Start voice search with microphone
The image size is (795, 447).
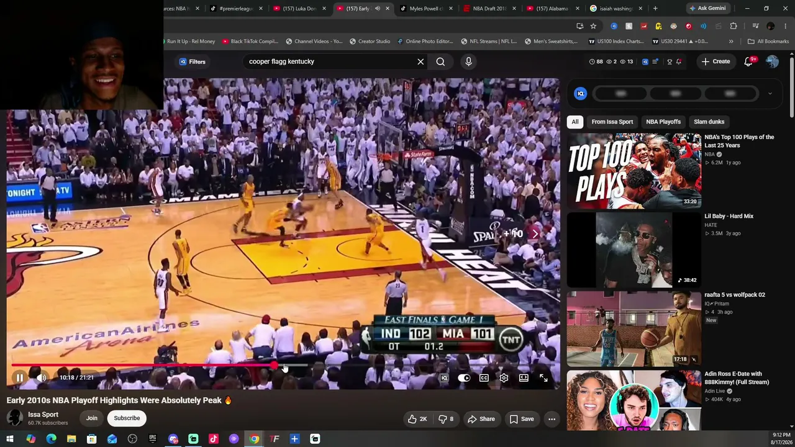pos(468,61)
